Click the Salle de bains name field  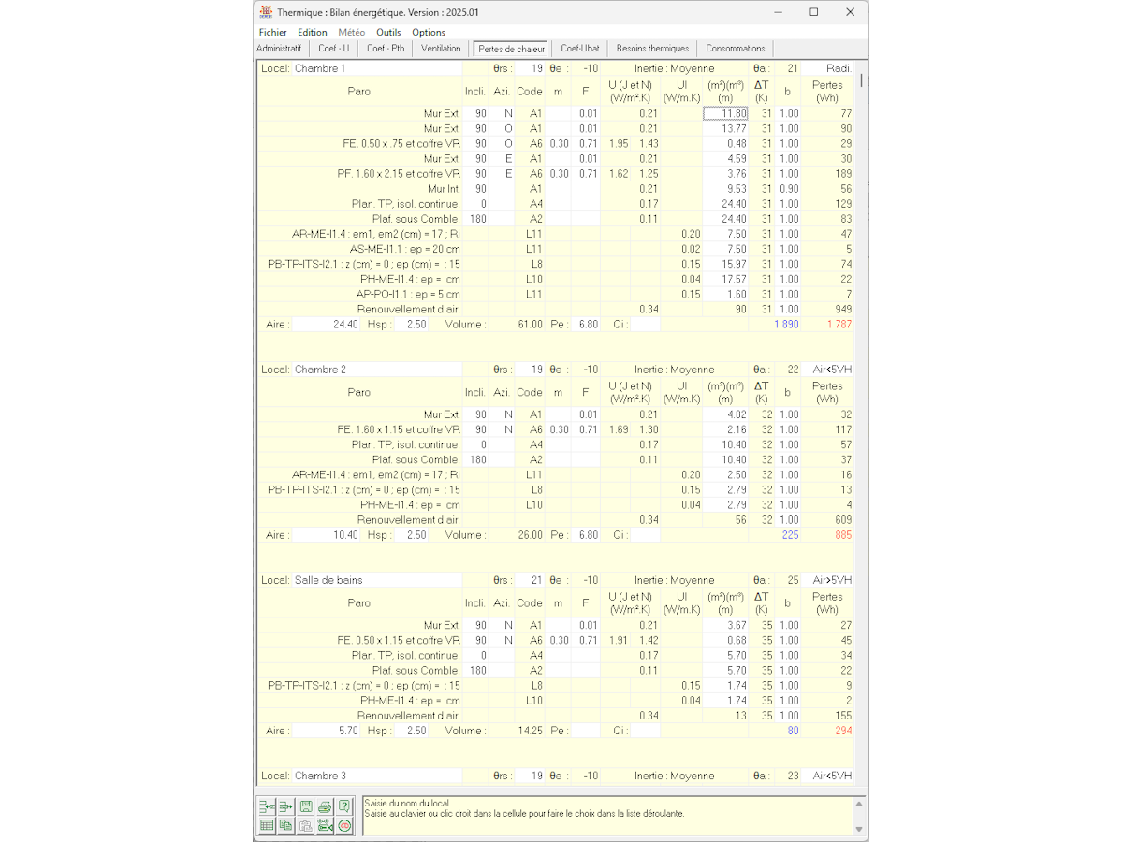point(376,580)
